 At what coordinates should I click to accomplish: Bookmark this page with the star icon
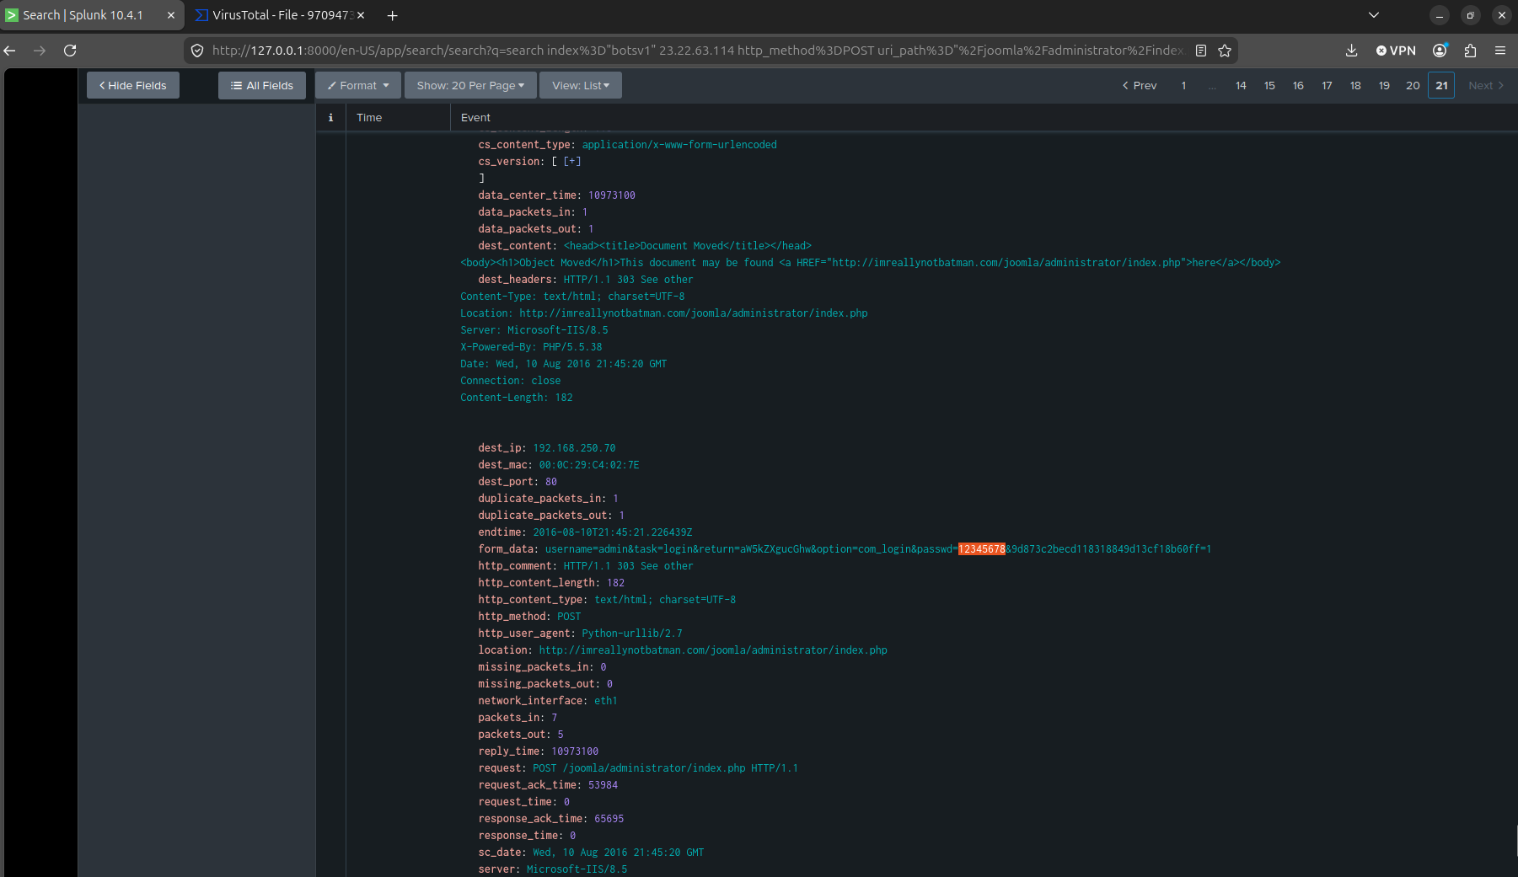pyautogui.click(x=1225, y=51)
